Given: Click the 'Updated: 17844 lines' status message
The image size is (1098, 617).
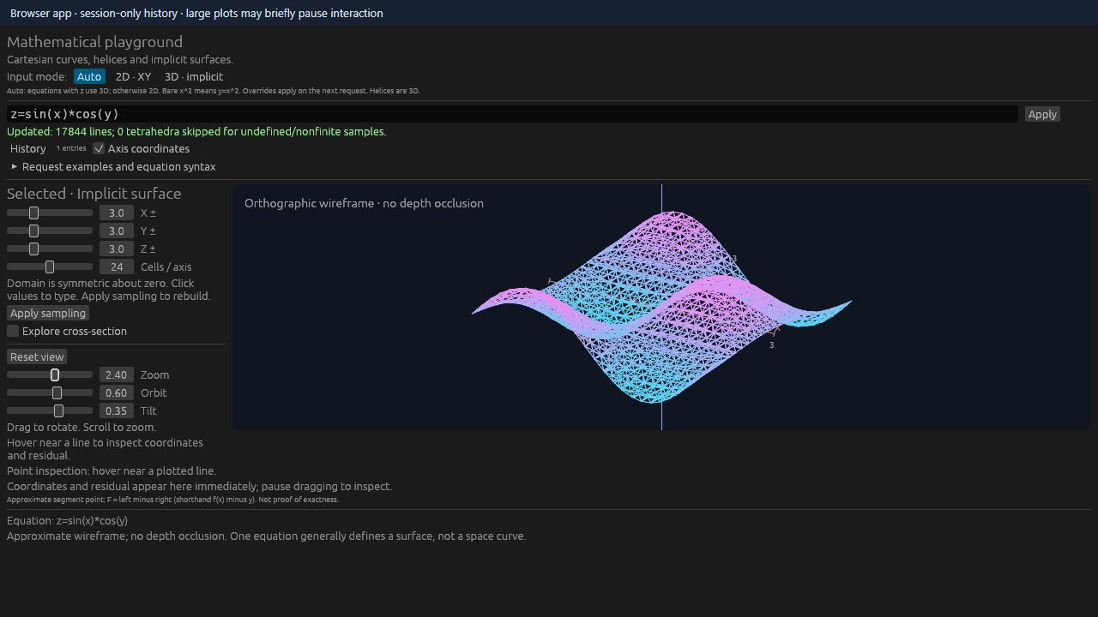Looking at the screenshot, I should pyautogui.click(x=196, y=131).
